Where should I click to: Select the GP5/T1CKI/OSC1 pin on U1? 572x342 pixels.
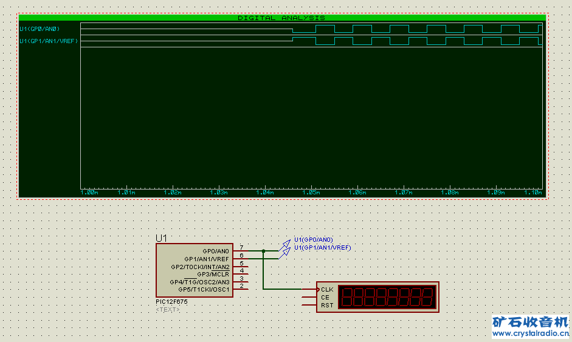[204, 289]
